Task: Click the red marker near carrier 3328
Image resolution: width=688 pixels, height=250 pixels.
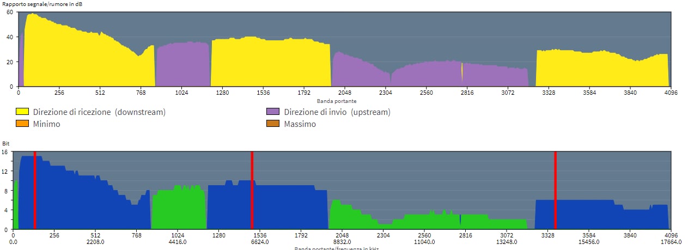Action: [555, 191]
